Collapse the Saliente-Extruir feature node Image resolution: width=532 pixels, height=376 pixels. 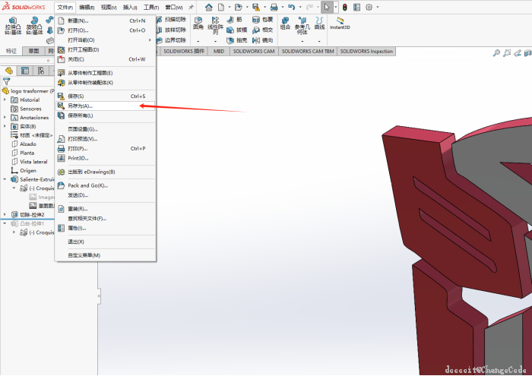[x=5, y=180]
